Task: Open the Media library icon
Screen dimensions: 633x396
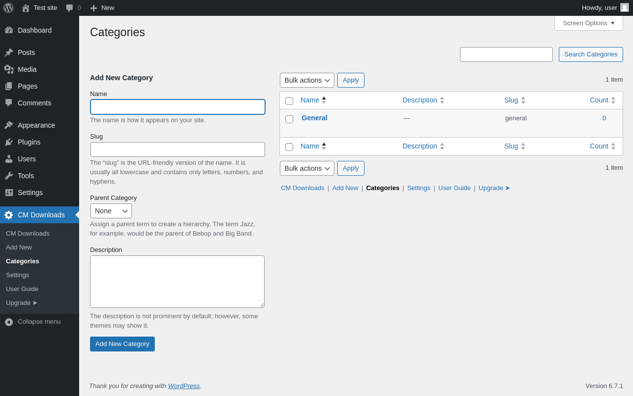Action: (x=9, y=69)
